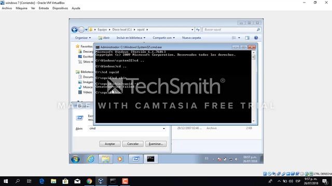Image resolution: width=332 pixels, height=186 pixels.
Task: Click the ES language indicator in guest taskbar
Action: click(x=206, y=159)
